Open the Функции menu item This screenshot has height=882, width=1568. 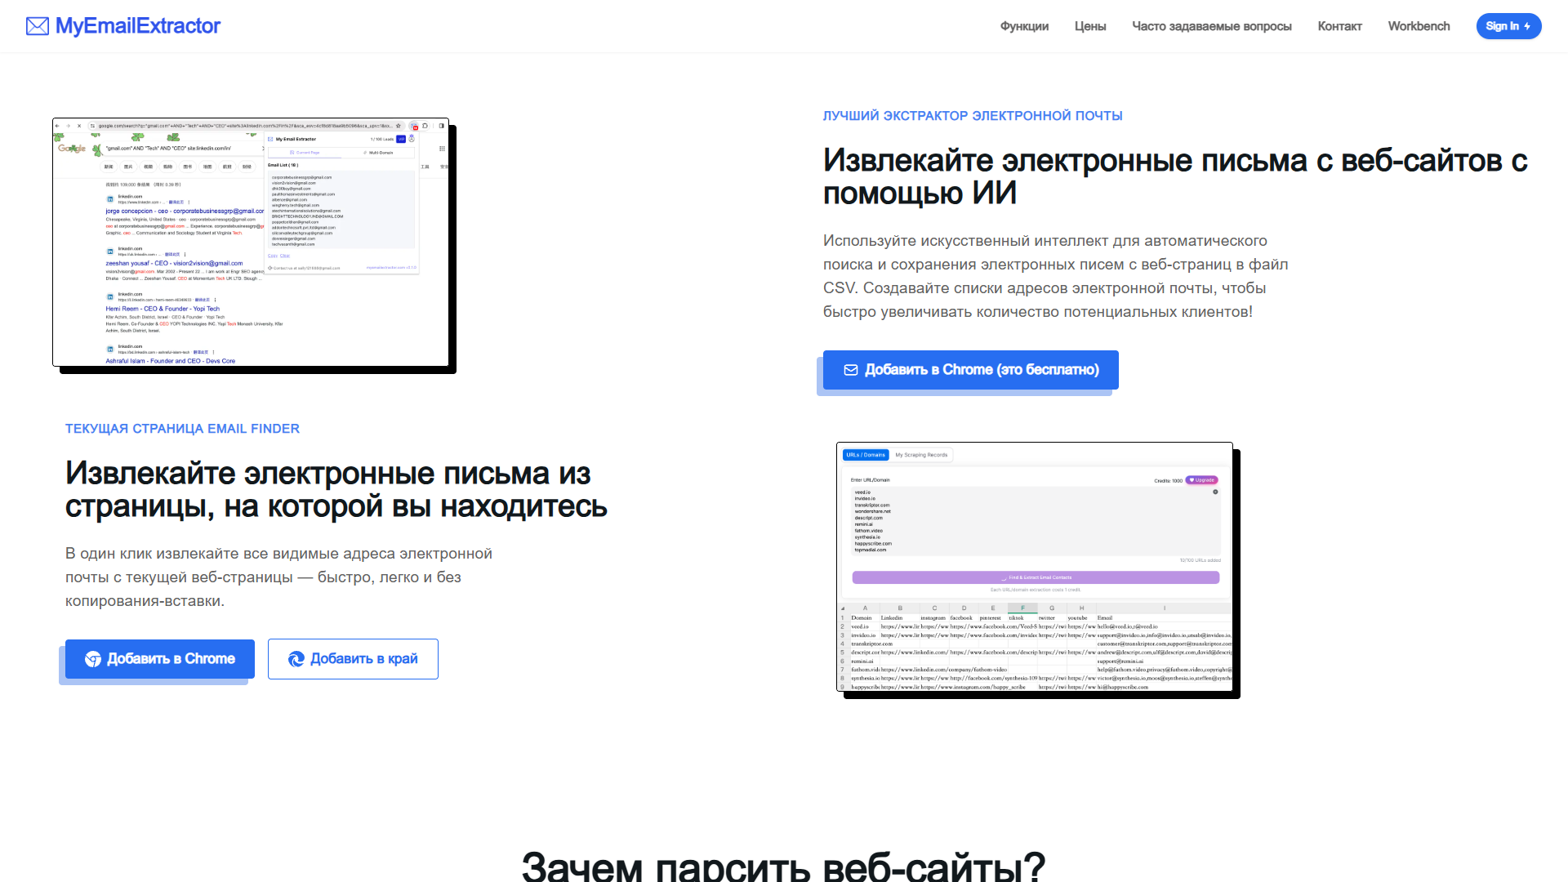[1024, 26]
